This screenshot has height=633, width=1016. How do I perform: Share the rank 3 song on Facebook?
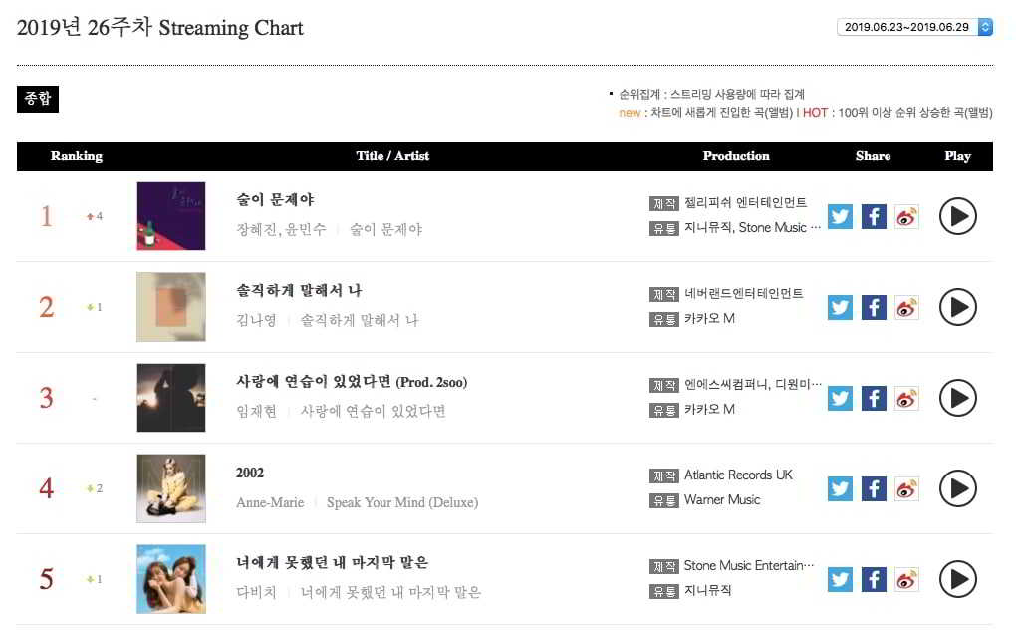874,398
